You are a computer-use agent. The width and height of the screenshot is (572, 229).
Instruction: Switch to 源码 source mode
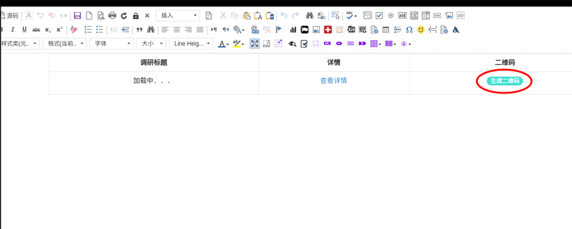[x=9, y=16]
